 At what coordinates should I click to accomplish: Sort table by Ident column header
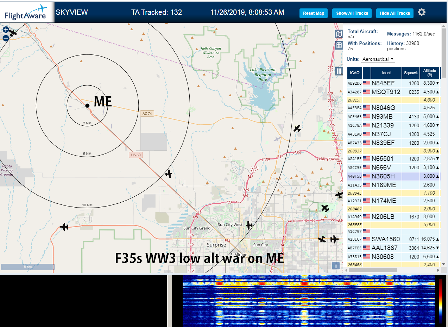coord(386,73)
